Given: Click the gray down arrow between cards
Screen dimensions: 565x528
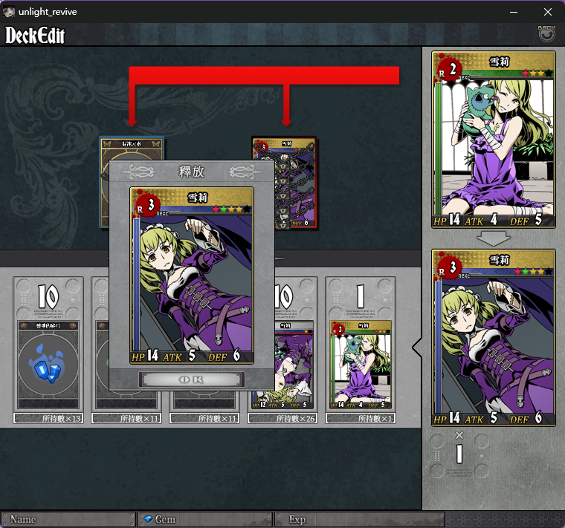Looking at the screenshot, I should click(494, 238).
